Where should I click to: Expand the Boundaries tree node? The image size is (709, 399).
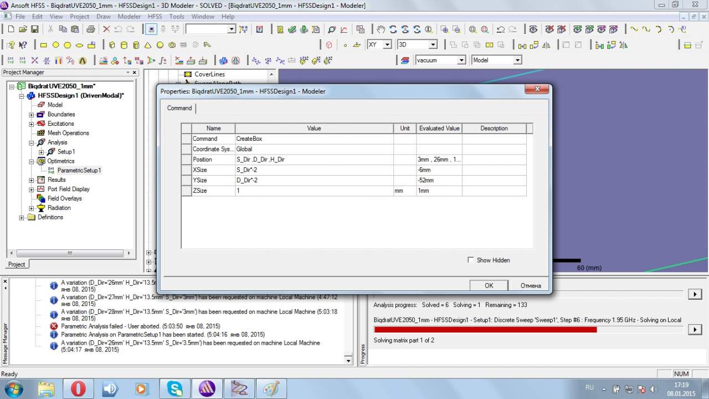coord(32,115)
